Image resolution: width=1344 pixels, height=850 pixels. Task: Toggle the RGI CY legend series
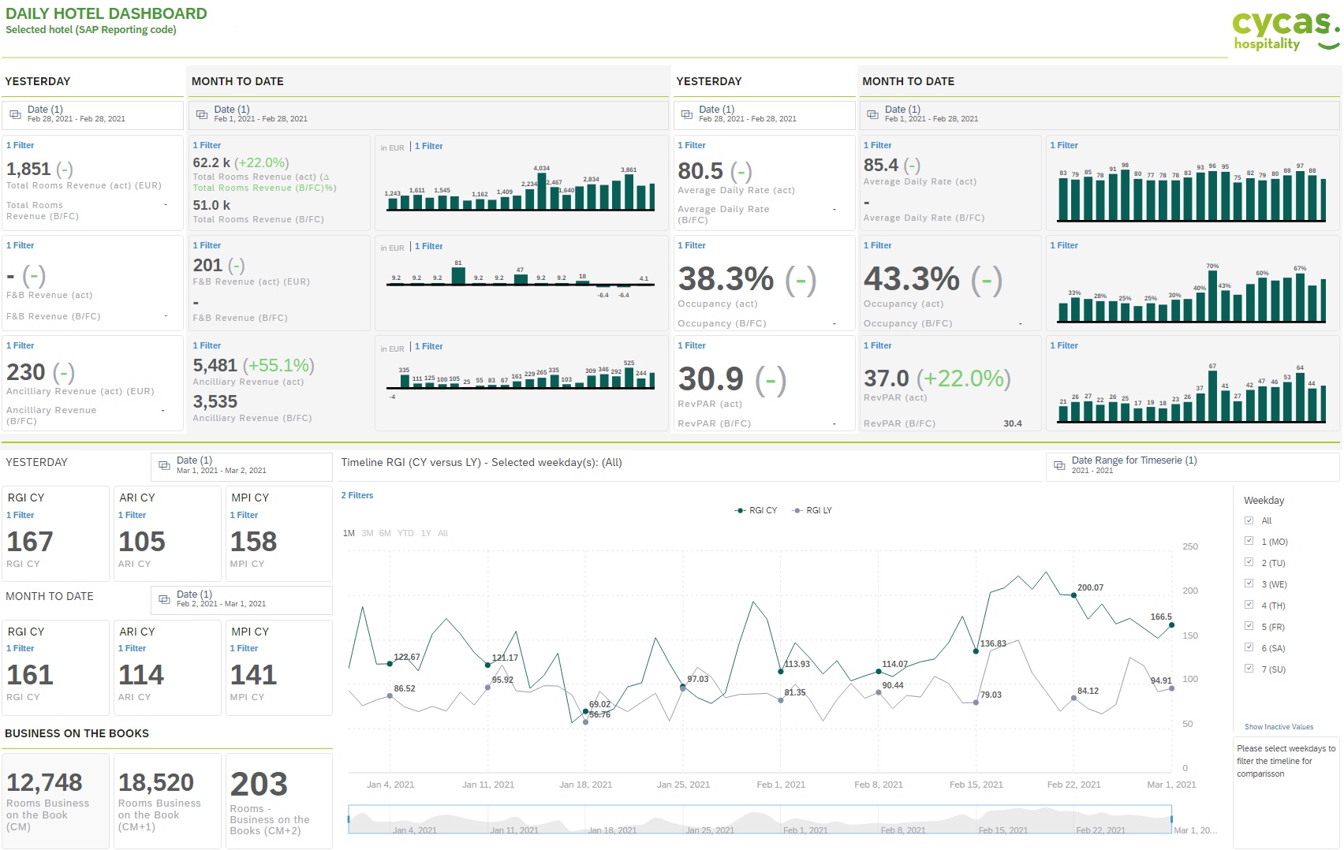pyautogui.click(x=756, y=510)
